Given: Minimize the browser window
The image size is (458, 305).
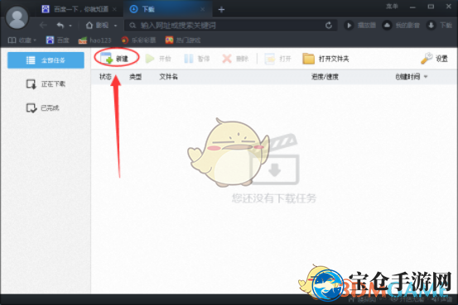Looking at the screenshot, I should [412, 7].
